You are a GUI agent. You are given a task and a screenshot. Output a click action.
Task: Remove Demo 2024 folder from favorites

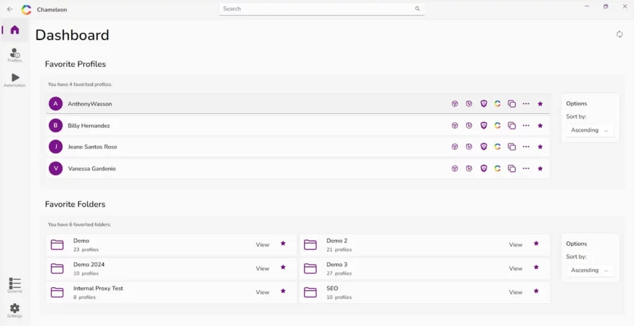click(x=283, y=267)
